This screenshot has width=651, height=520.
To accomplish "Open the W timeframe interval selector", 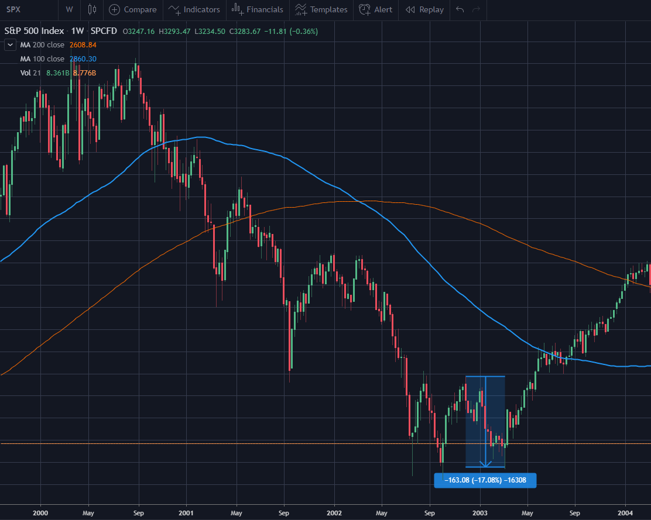I will [69, 9].
